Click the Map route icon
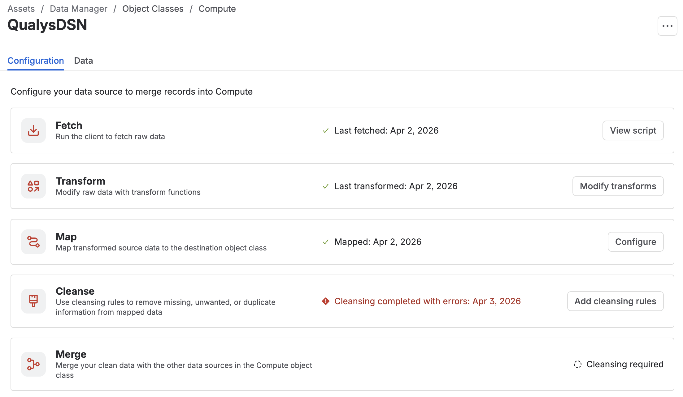 click(x=33, y=242)
